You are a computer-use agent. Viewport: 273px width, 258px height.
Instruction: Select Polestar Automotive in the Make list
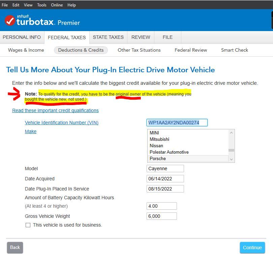(x=188, y=152)
